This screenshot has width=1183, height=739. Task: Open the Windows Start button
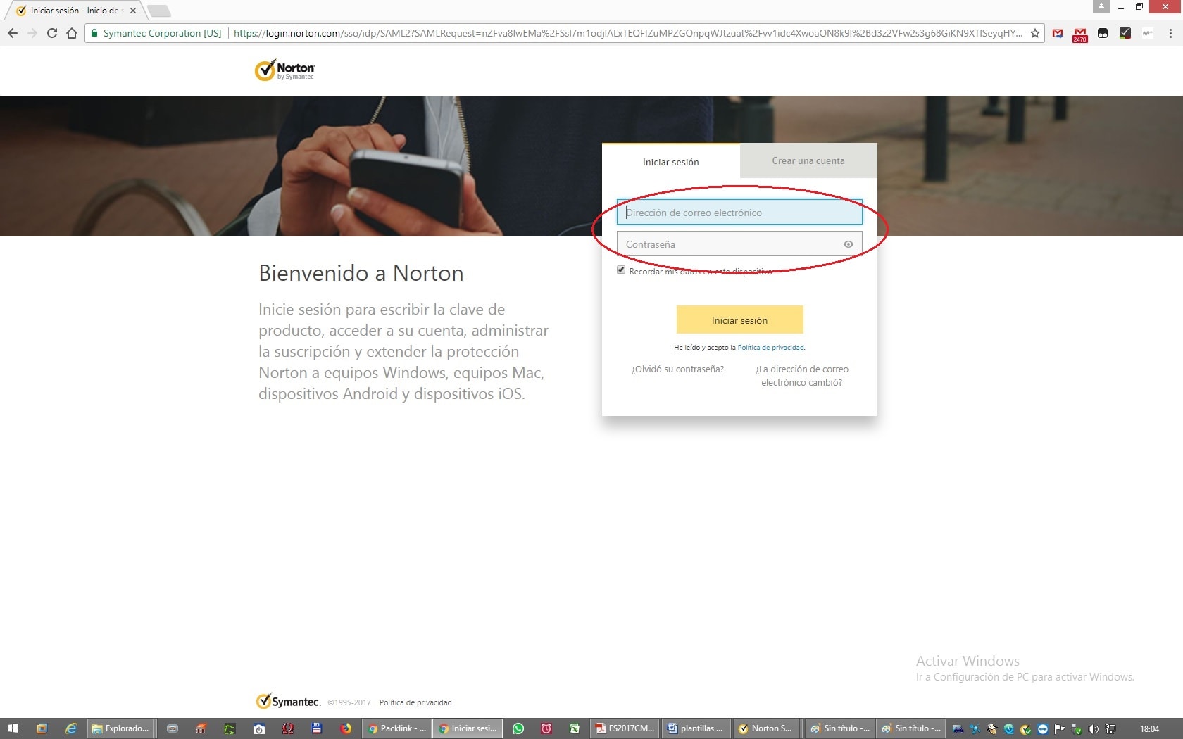point(12,728)
